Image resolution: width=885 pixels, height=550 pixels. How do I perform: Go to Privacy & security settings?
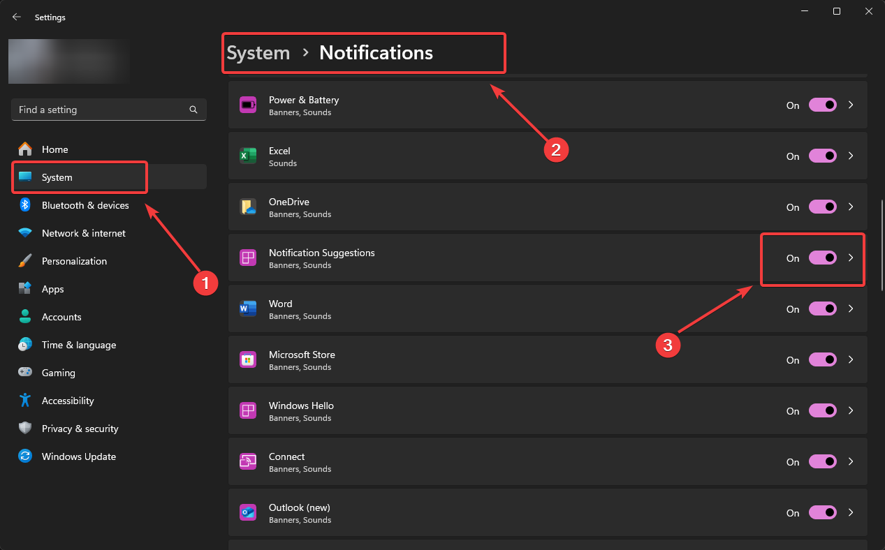[x=80, y=429]
